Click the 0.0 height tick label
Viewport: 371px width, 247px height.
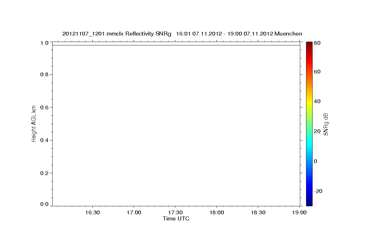coord(45,204)
